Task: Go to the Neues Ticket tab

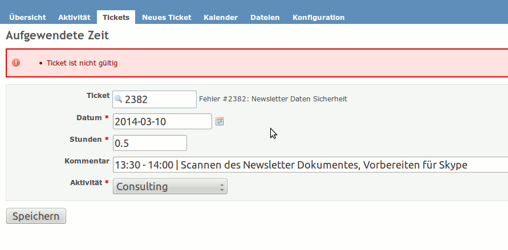Action: click(166, 18)
